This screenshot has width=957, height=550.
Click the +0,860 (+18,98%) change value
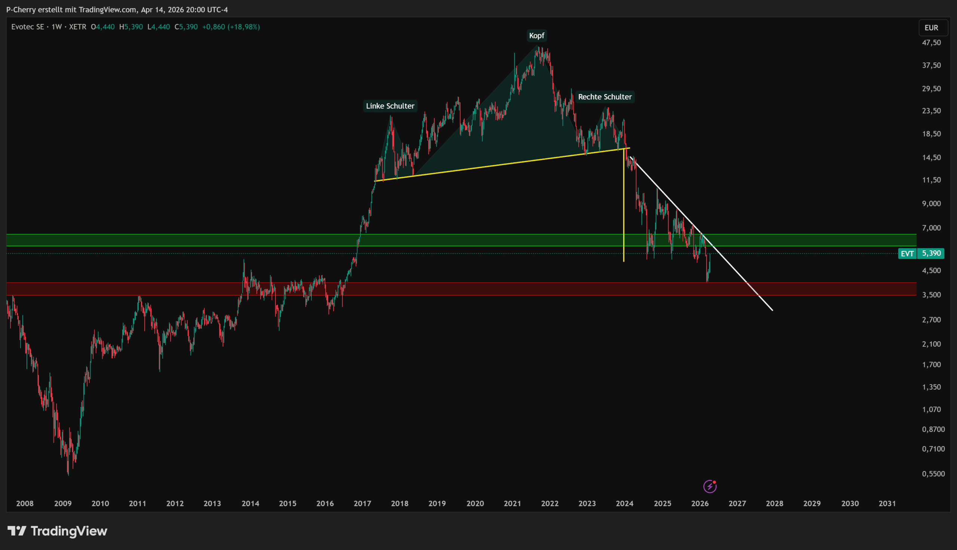click(231, 27)
